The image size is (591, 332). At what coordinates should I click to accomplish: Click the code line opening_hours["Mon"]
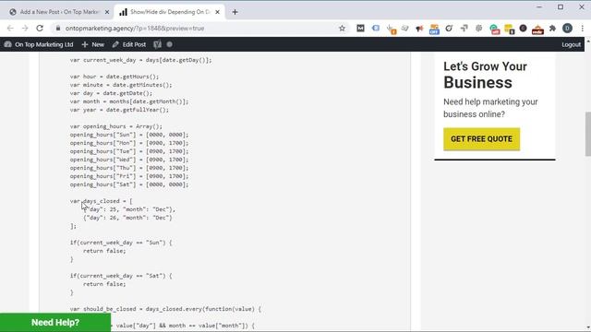click(x=129, y=143)
